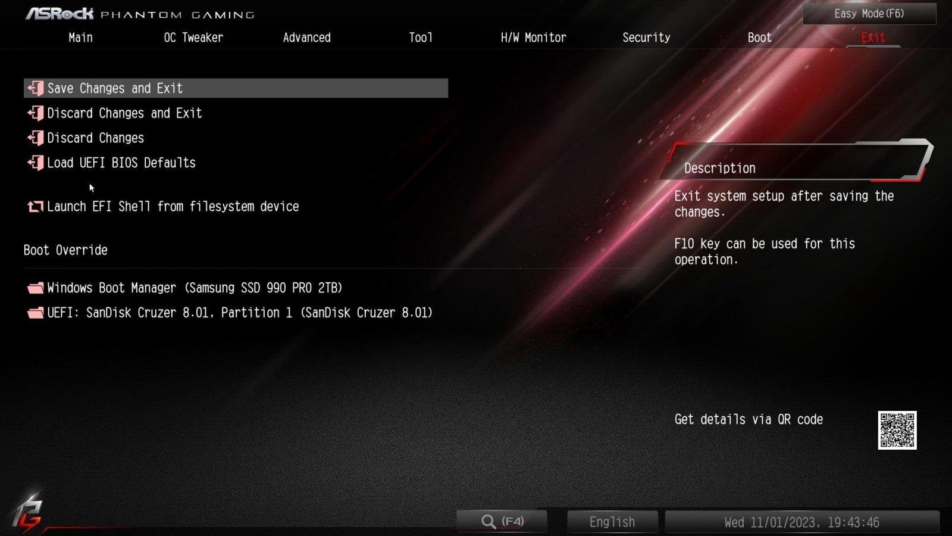
Task: Click the icon beside Discard Changes
Action: pyautogui.click(x=36, y=138)
